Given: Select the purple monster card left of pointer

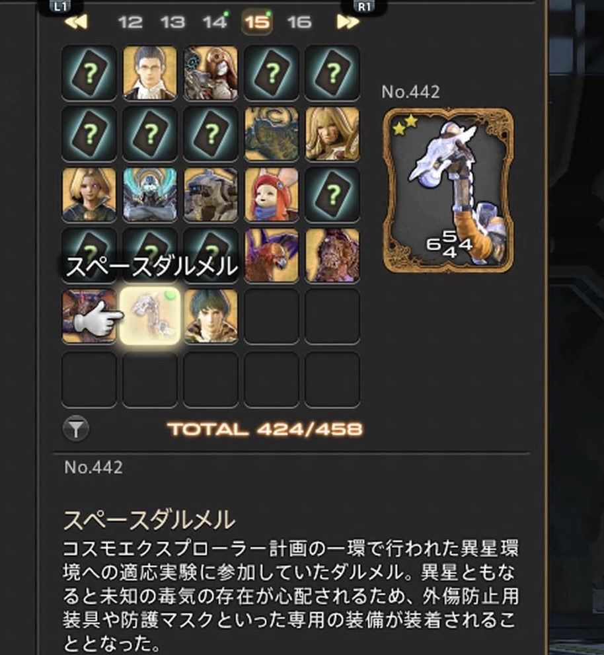Looking at the screenshot, I should (89, 316).
